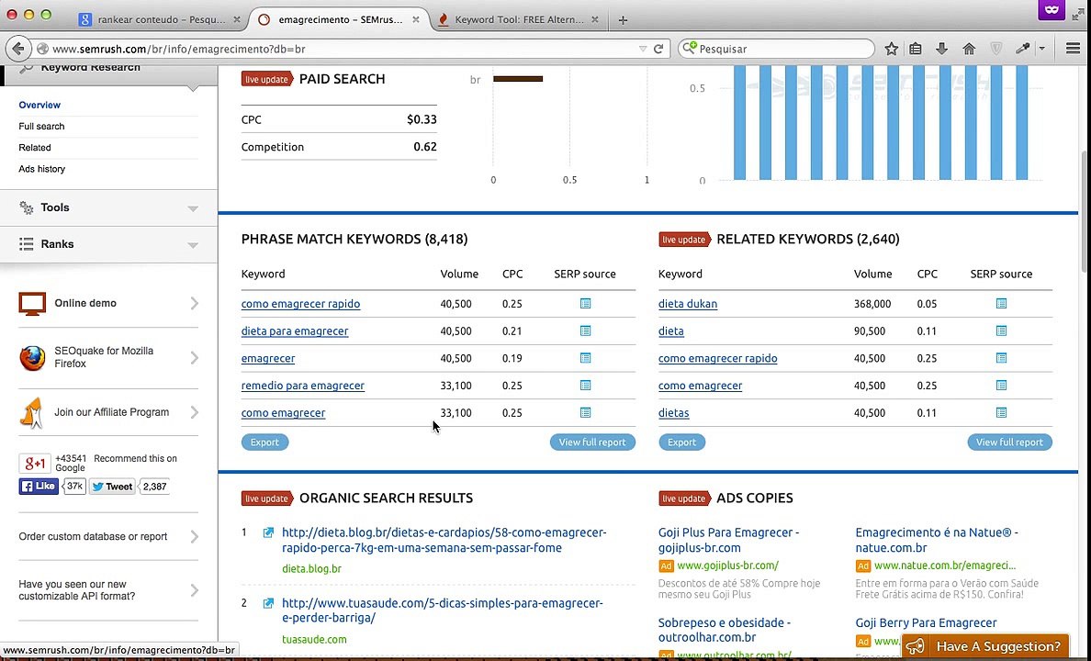Click the purple private browsing mask icon

1052,11
